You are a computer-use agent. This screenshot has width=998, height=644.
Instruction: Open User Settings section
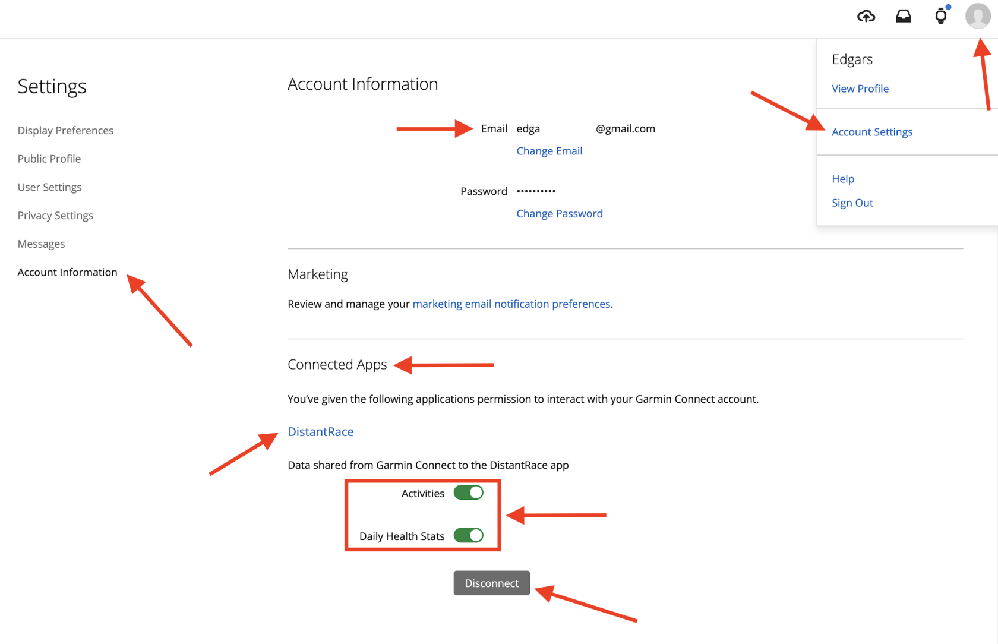[50, 187]
